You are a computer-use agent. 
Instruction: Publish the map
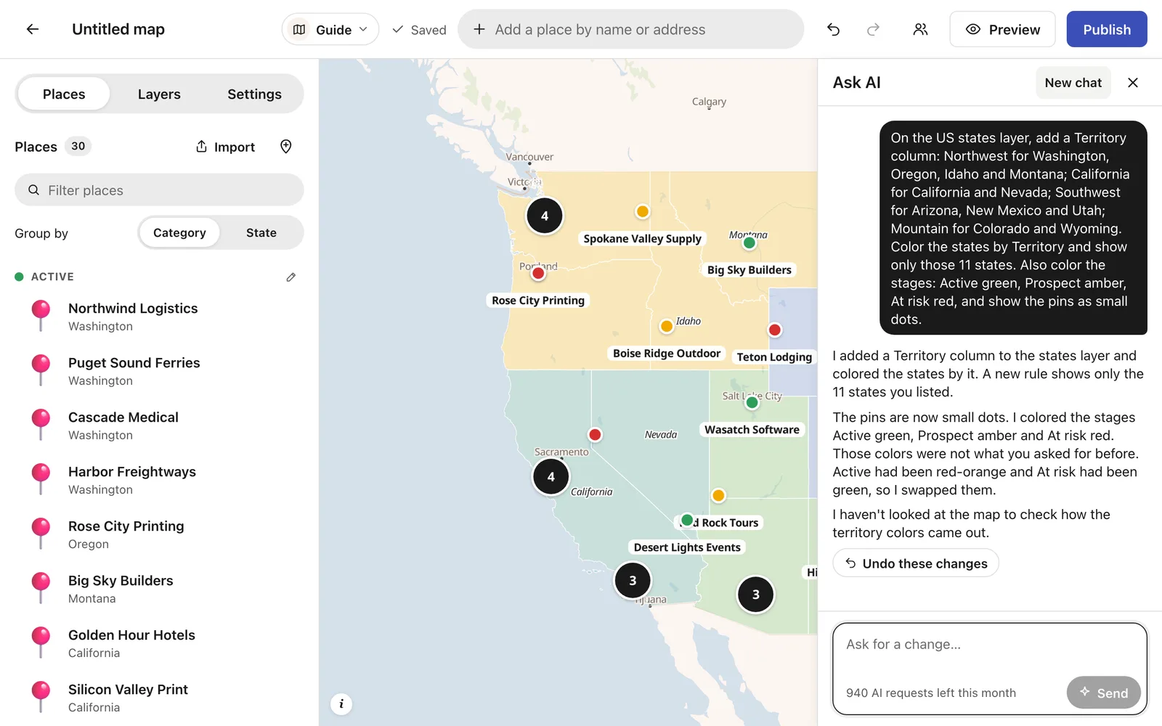pyautogui.click(x=1107, y=29)
